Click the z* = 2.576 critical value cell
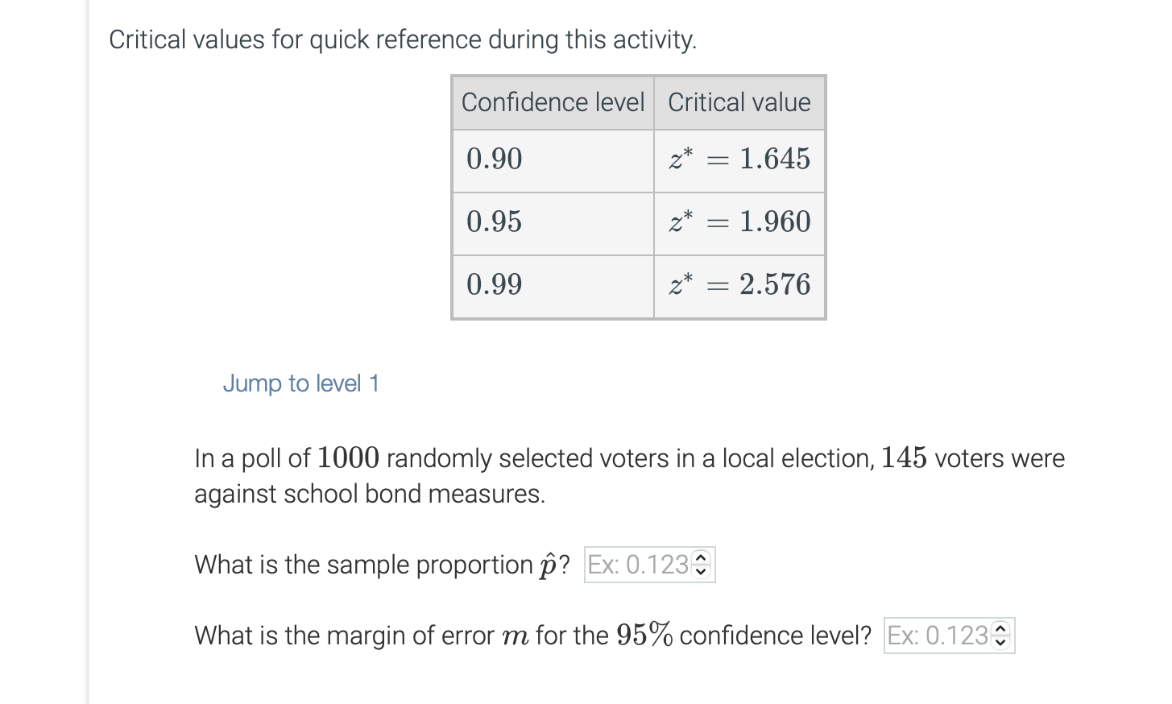 coord(739,285)
